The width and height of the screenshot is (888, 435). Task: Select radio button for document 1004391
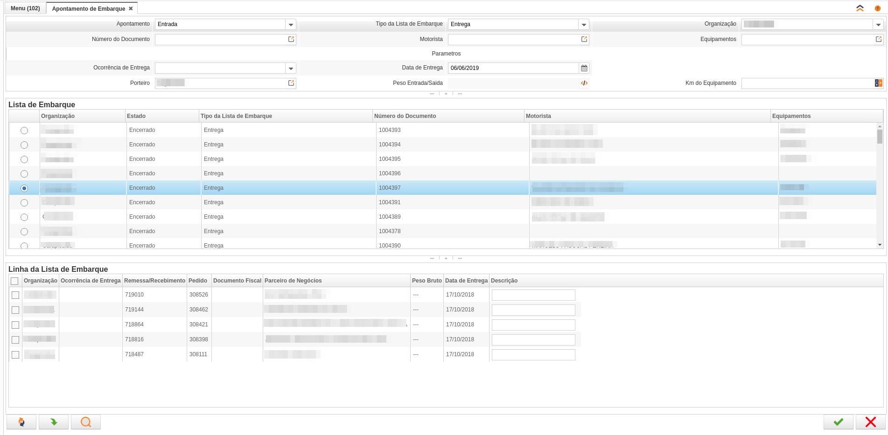pyautogui.click(x=24, y=203)
